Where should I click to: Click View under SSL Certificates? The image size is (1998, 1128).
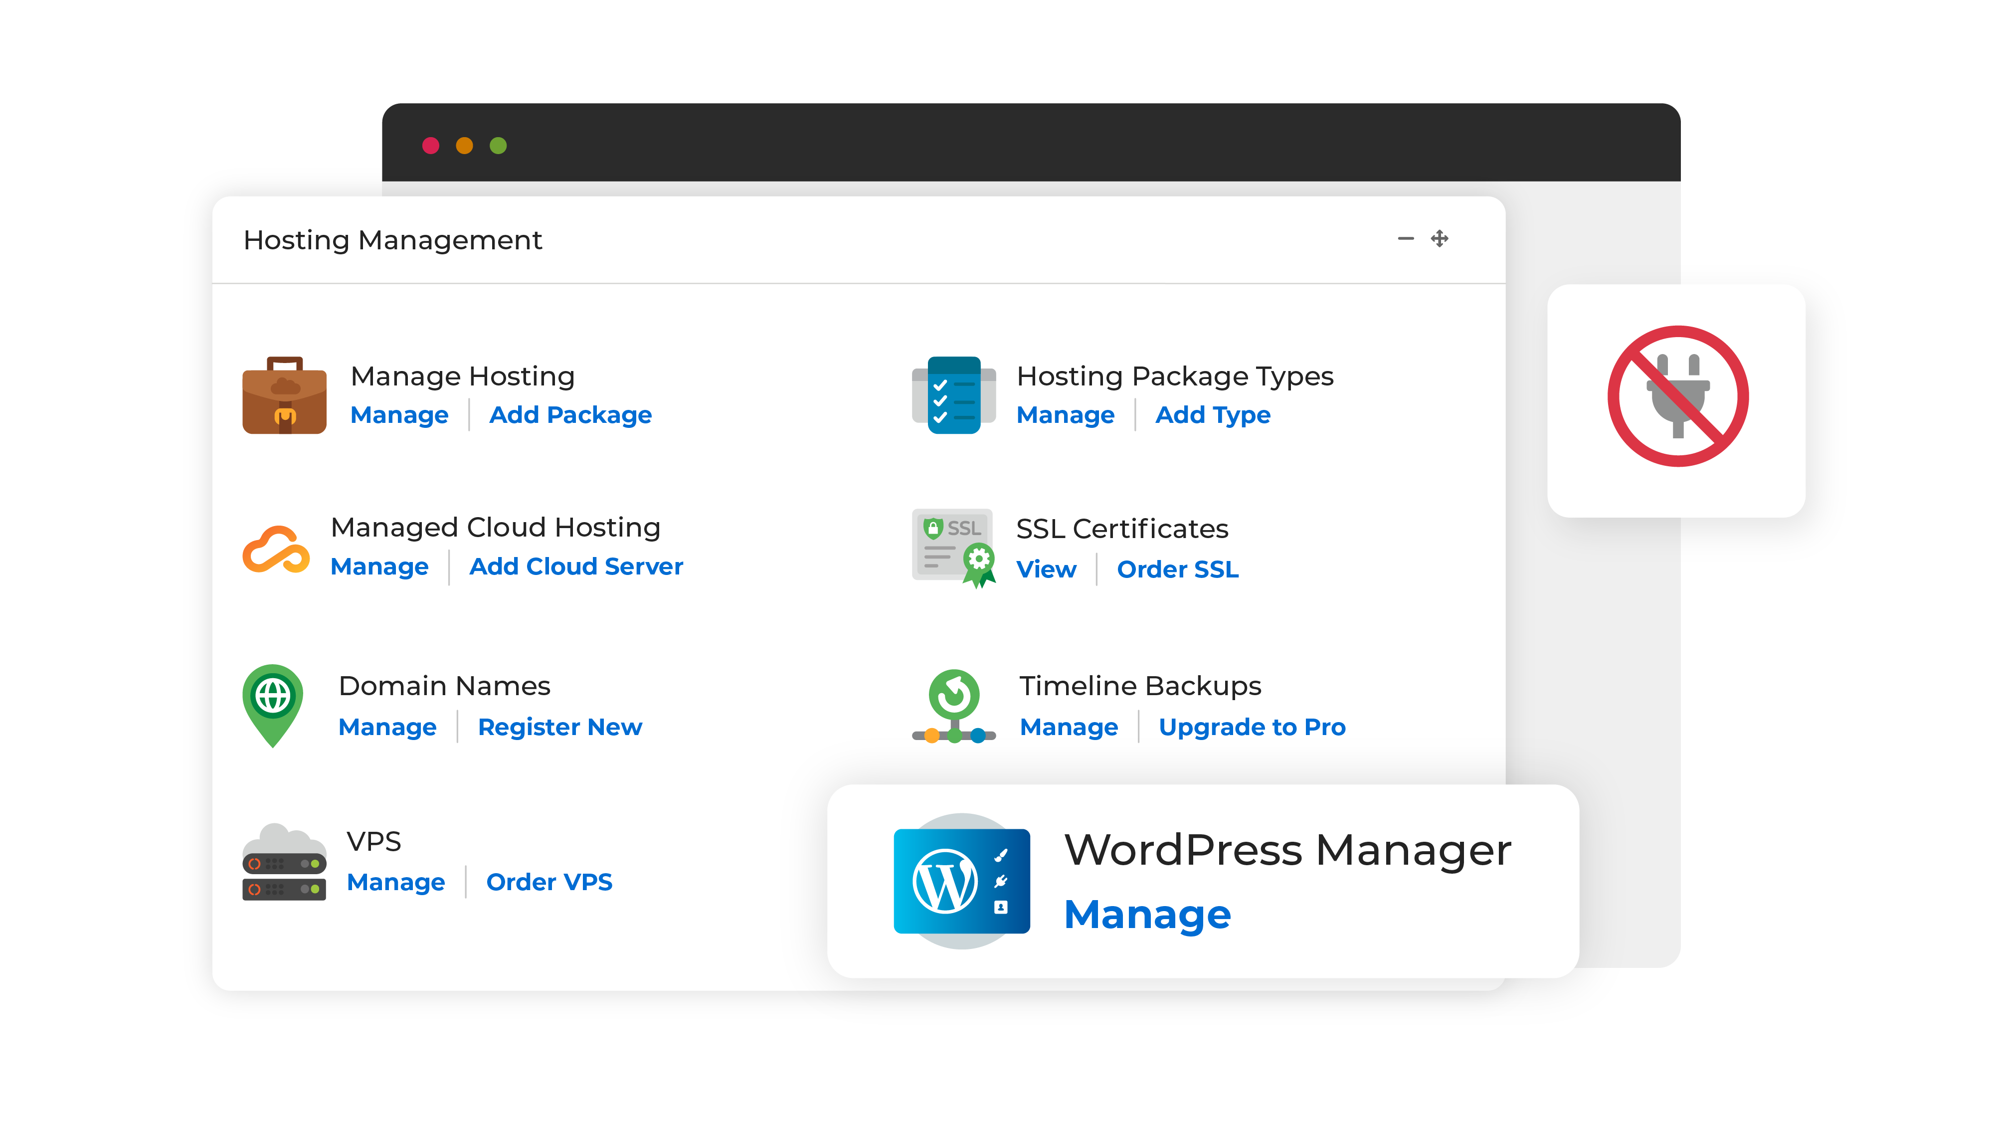tap(1046, 569)
